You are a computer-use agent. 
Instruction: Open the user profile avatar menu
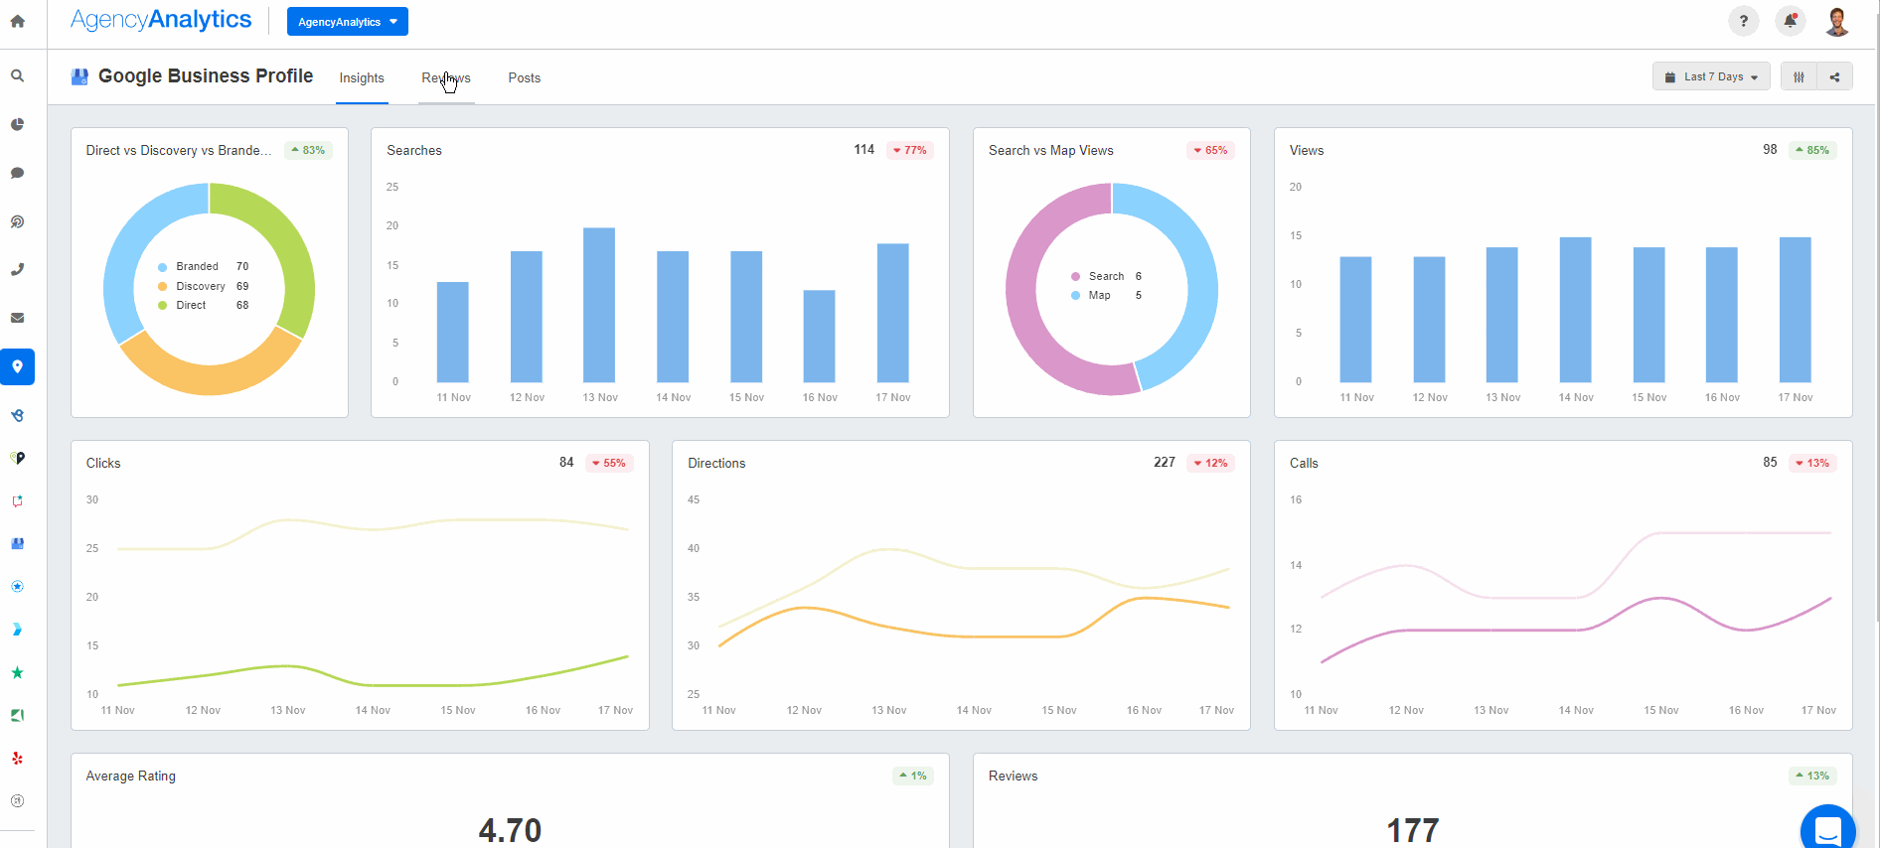pos(1836,21)
